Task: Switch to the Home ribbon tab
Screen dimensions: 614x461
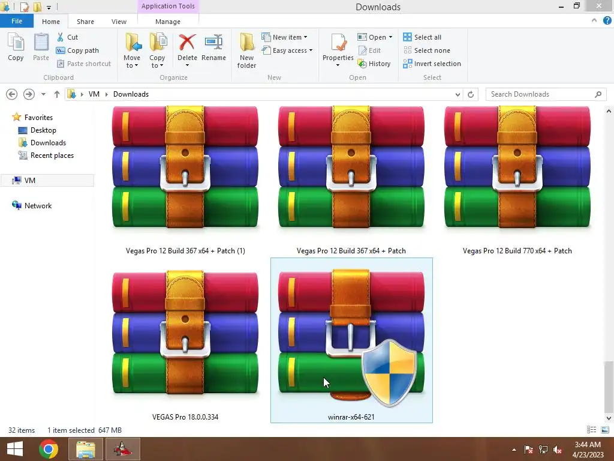Action: pos(51,22)
